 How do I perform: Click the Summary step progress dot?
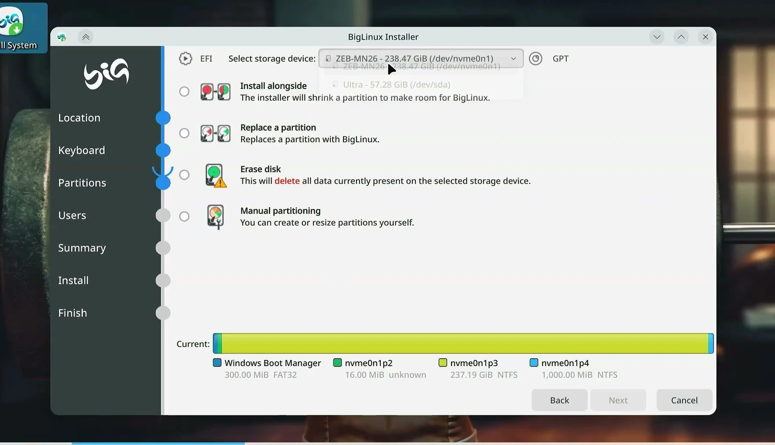163,248
